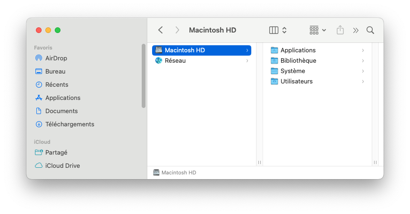
Task: Open AirDrop in the sidebar
Action: point(51,58)
